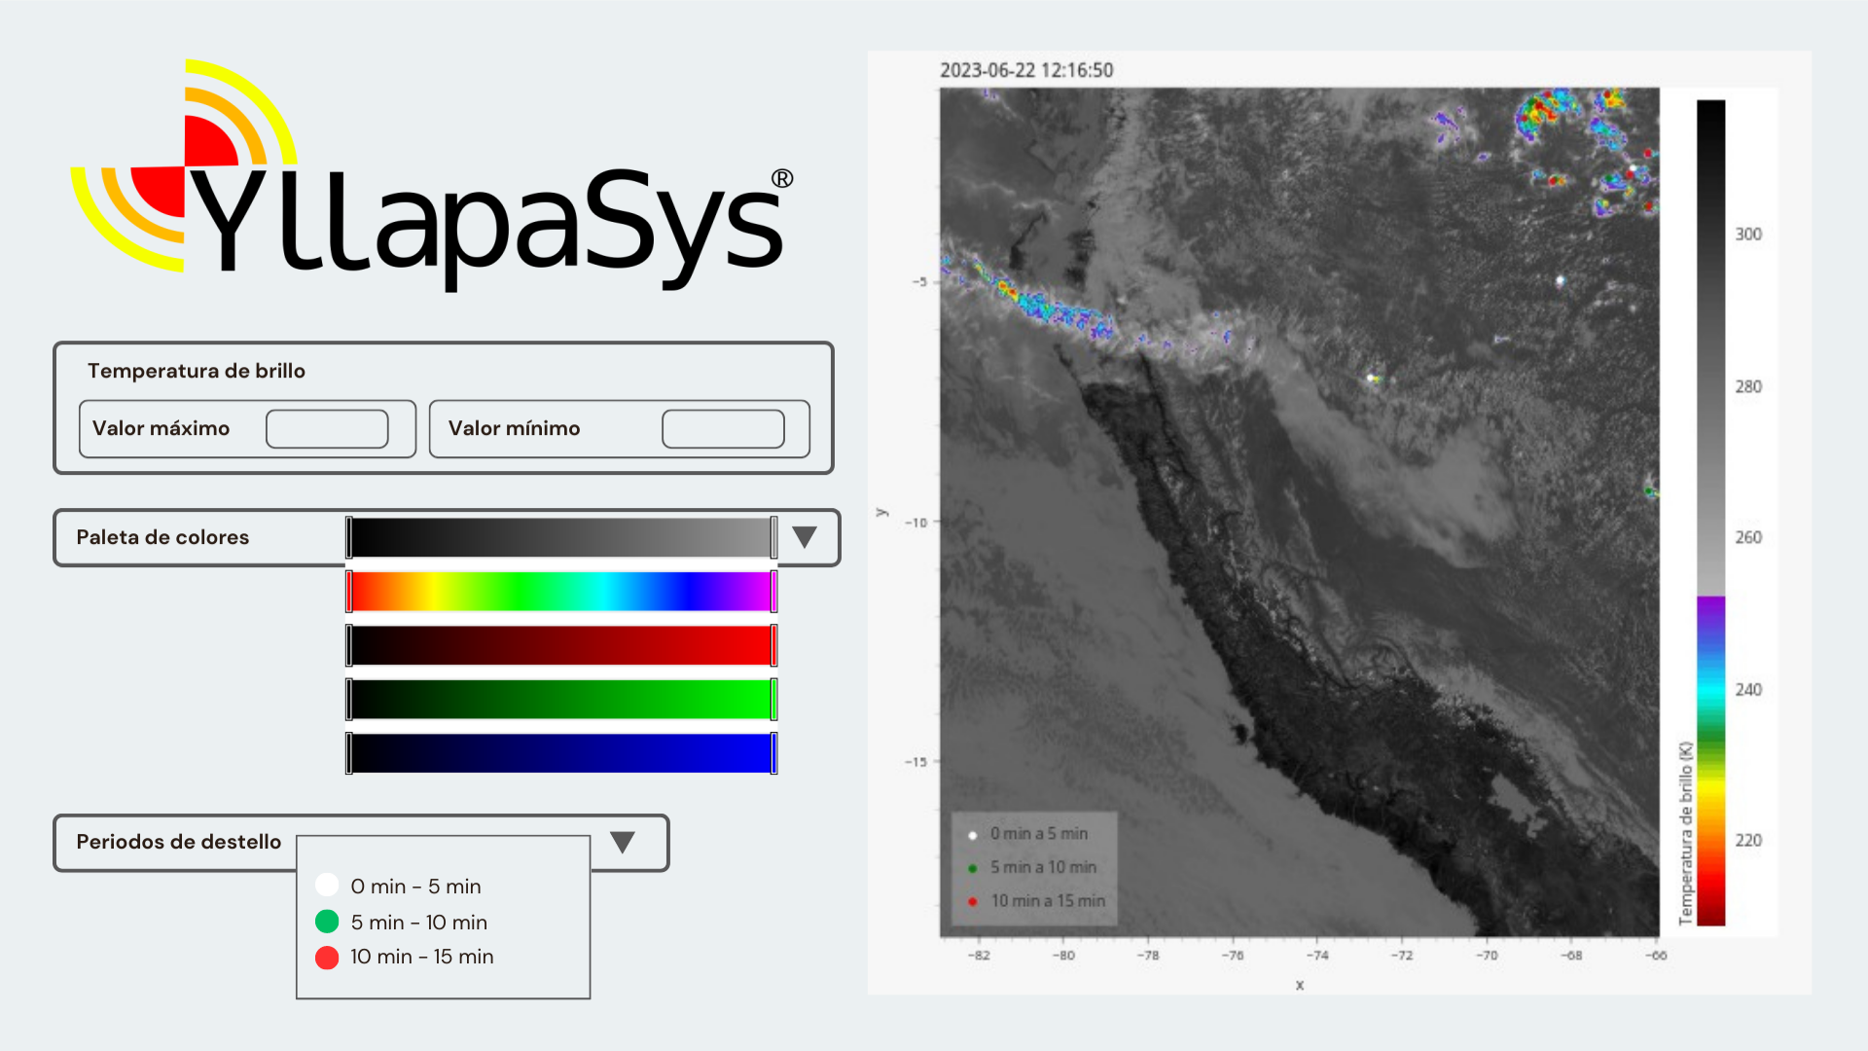Click the Valor mínimo input box

click(723, 429)
